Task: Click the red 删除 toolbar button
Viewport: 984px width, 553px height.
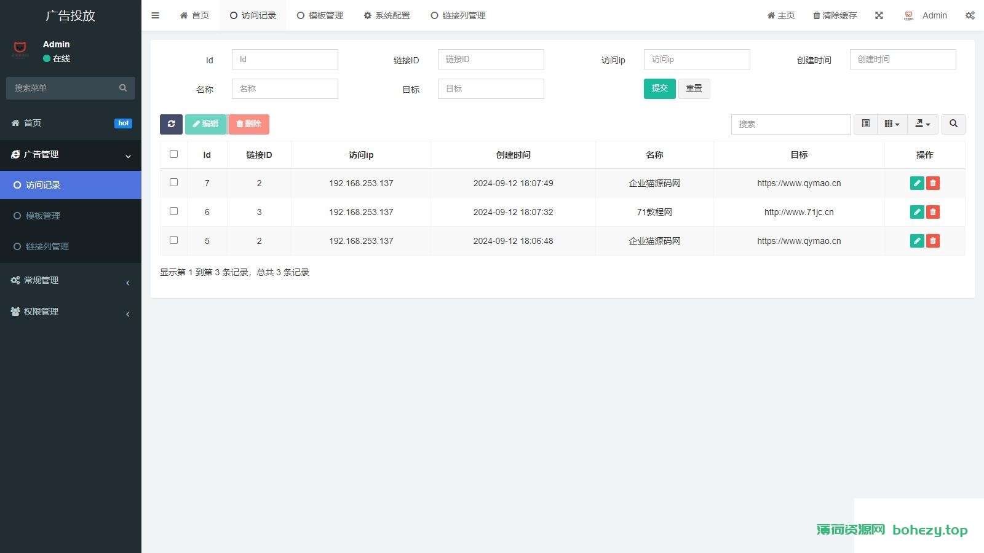Action: click(x=248, y=124)
